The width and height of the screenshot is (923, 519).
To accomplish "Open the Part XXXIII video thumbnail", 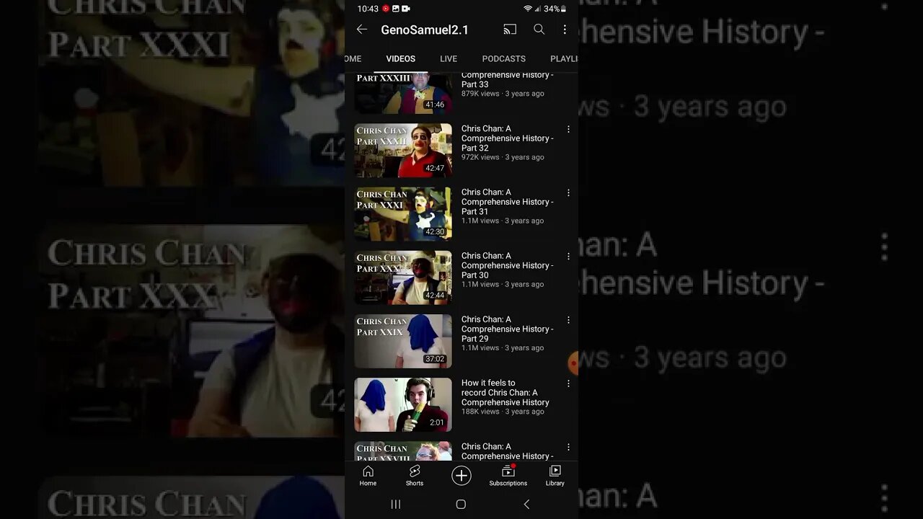I will (403, 93).
